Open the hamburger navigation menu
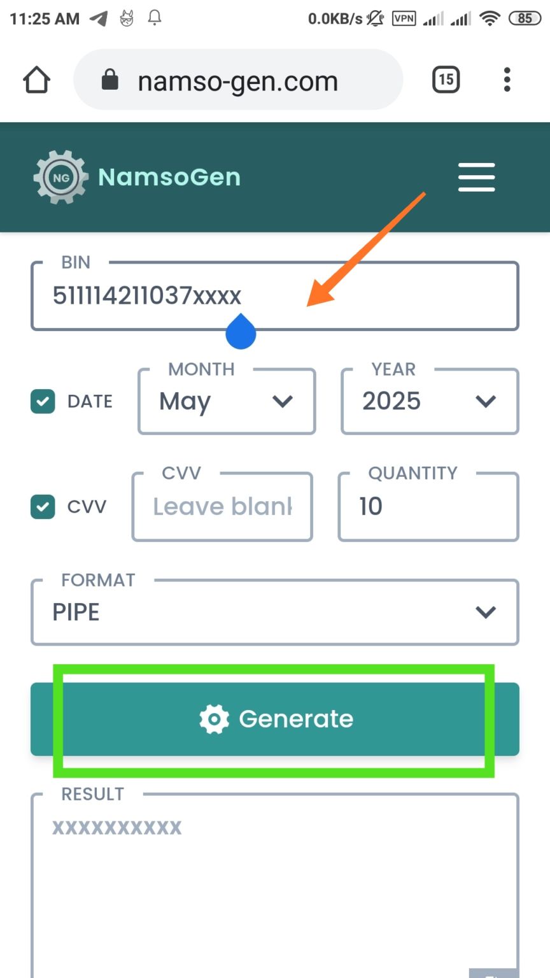Screen dimensions: 550x978 476,177
